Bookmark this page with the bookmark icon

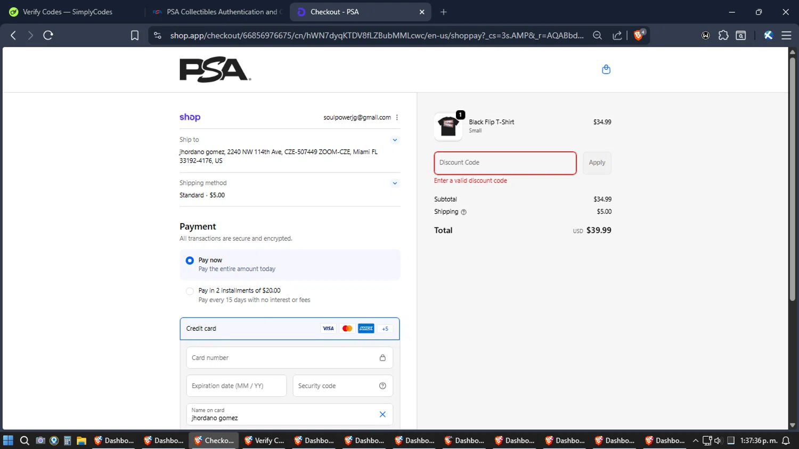coord(135,35)
